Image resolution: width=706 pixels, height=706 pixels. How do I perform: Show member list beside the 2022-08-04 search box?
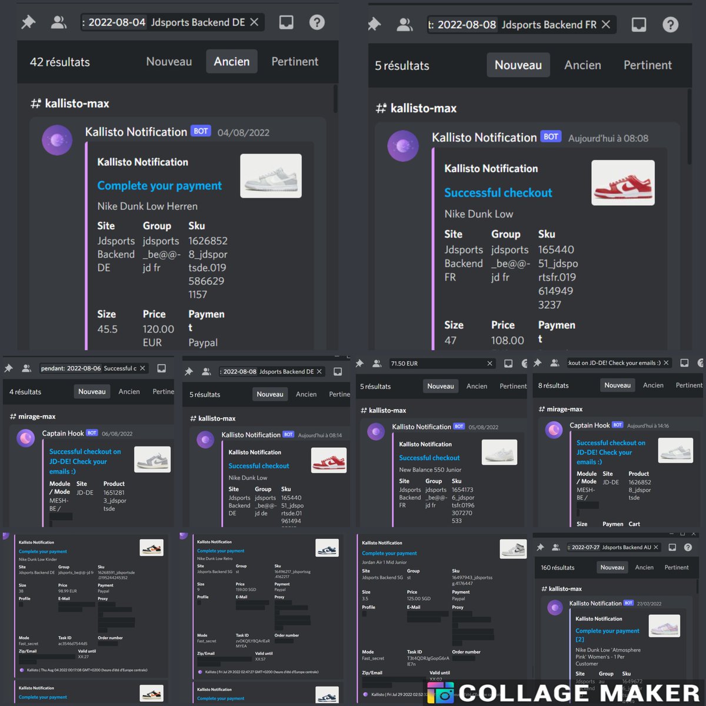(58, 22)
